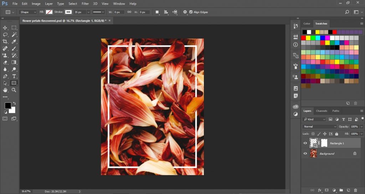Click the fill color swatch in options bar
This screenshot has width=365, height=194.
(x=49, y=12)
